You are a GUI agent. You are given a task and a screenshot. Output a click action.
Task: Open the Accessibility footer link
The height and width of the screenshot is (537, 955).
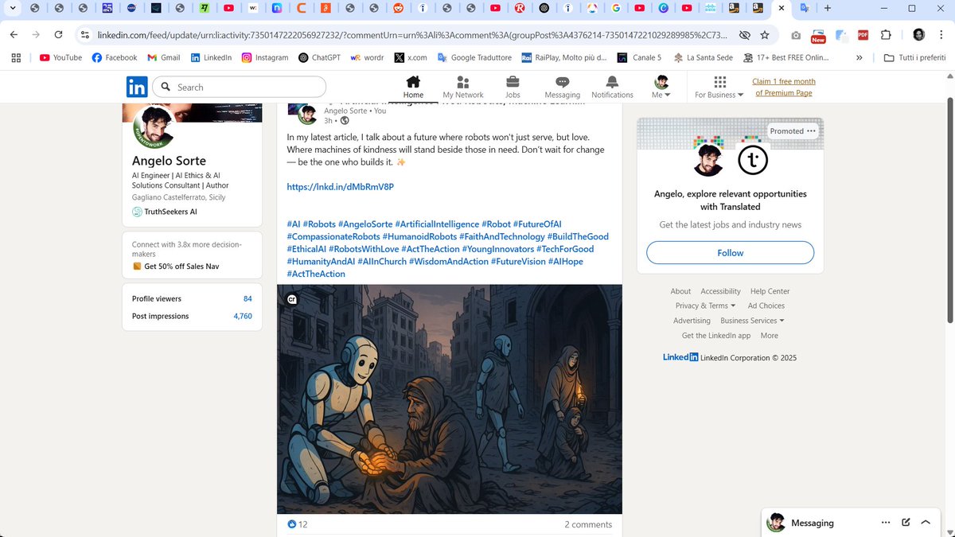tap(720, 291)
